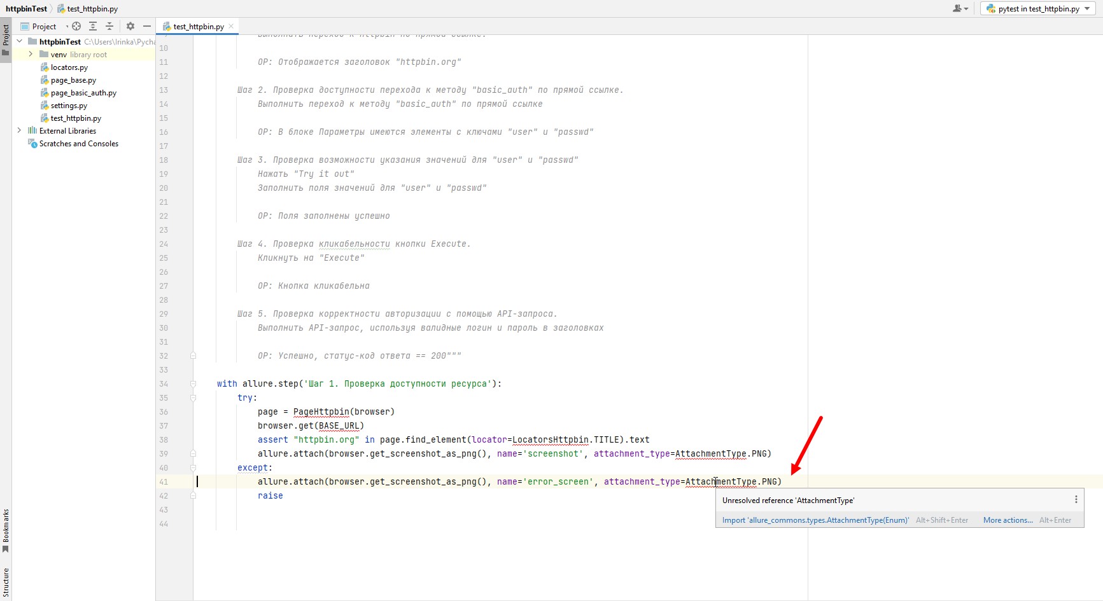
Task: Click the Import allure_commons.types.AttachmentType quick fix link
Action: coord(815,520)
